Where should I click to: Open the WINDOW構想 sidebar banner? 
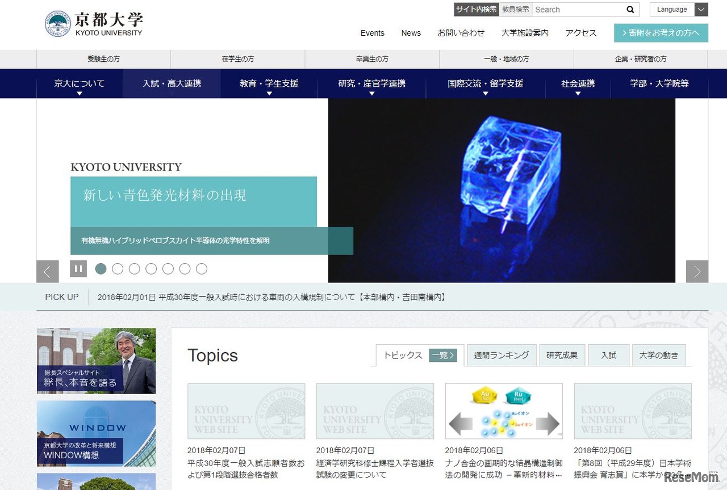pyautogui.click(x=96, y=434)
